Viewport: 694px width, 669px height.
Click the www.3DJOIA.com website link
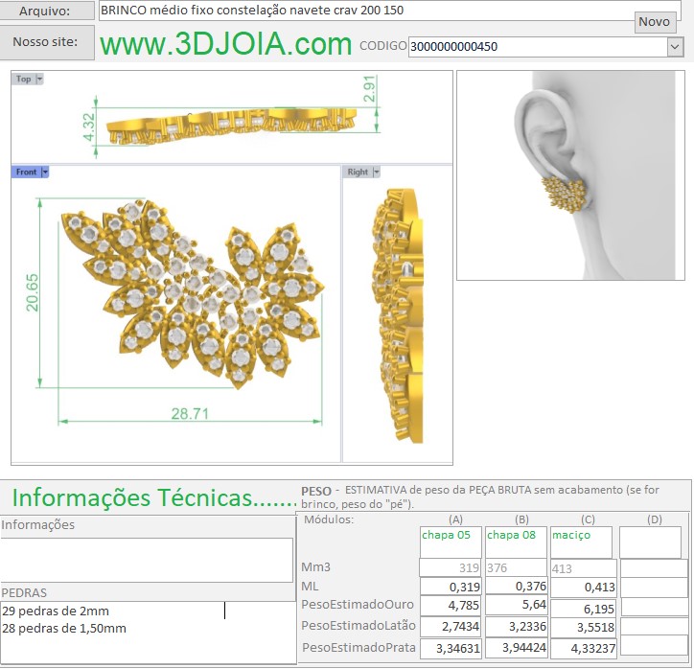click(x=225, y=44)
